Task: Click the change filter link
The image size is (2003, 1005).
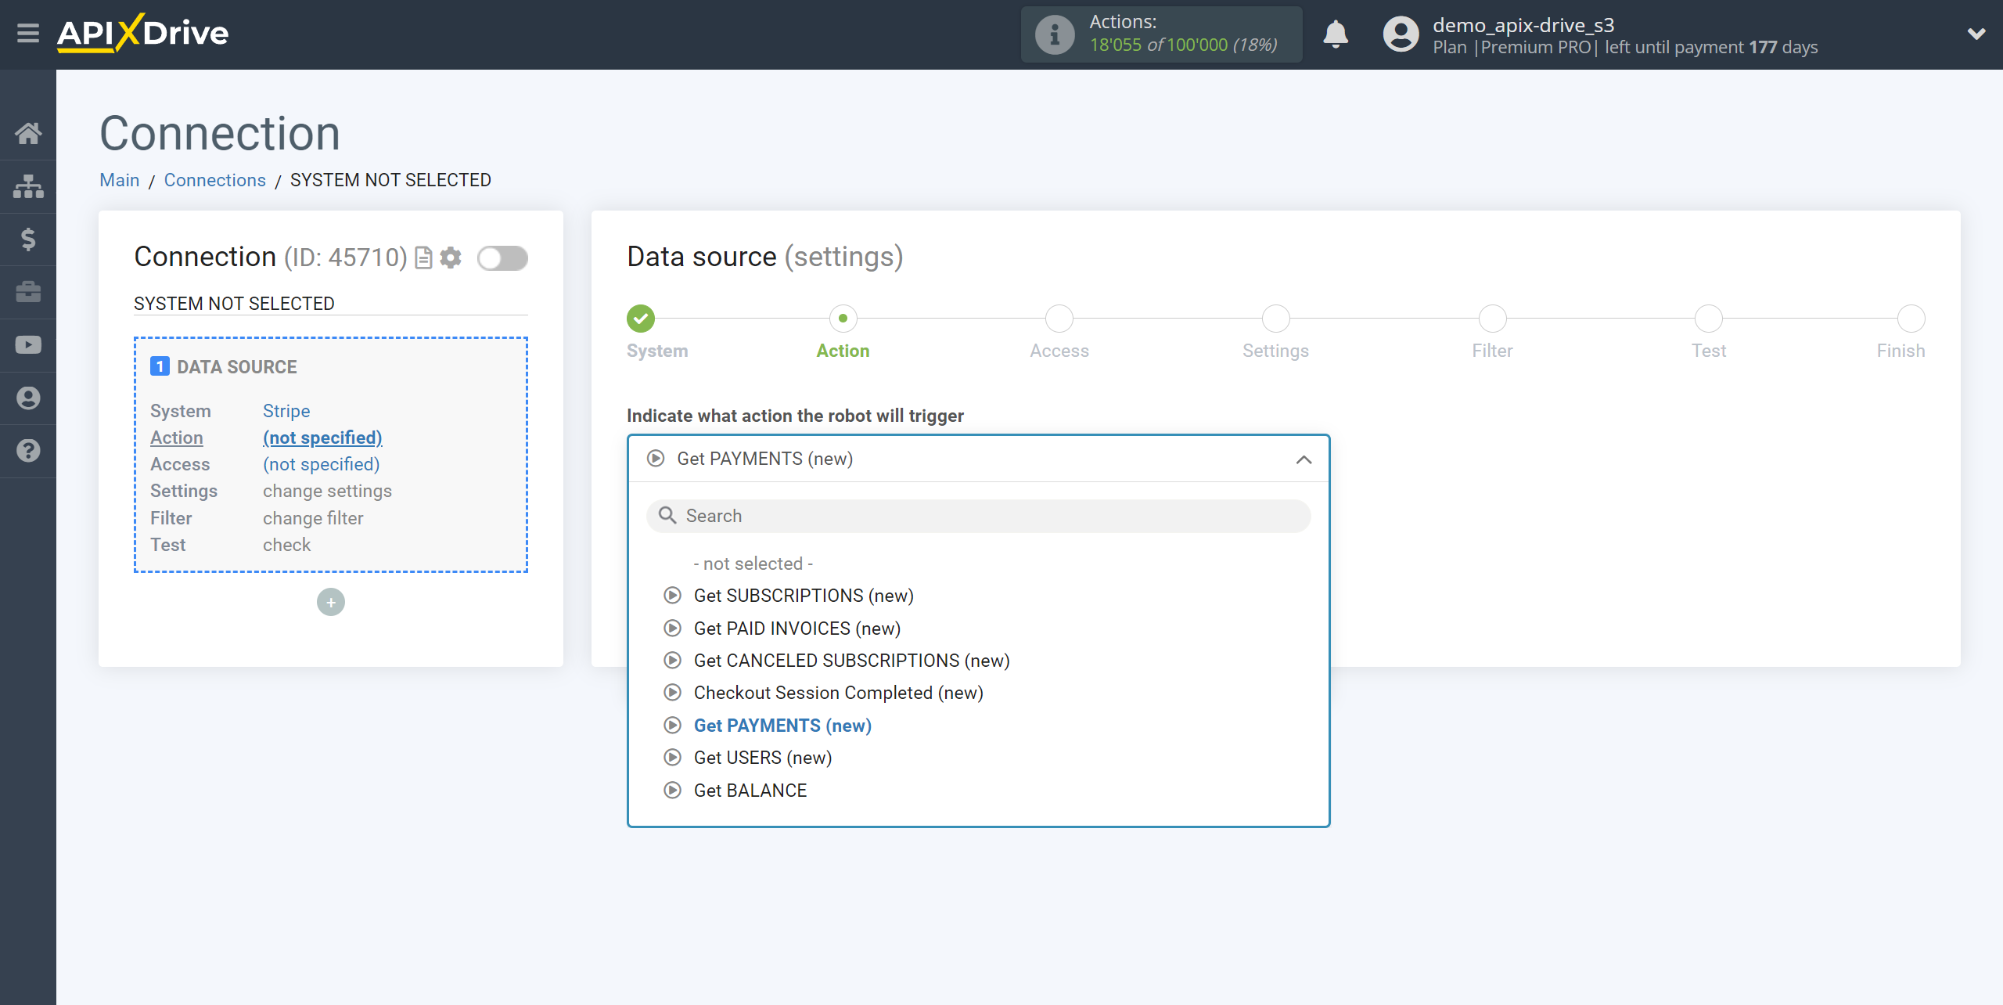Action: pos(313,518)
